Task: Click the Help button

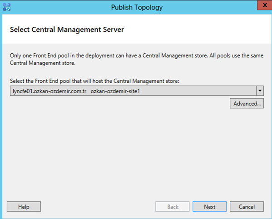Action: click(24, 207)
